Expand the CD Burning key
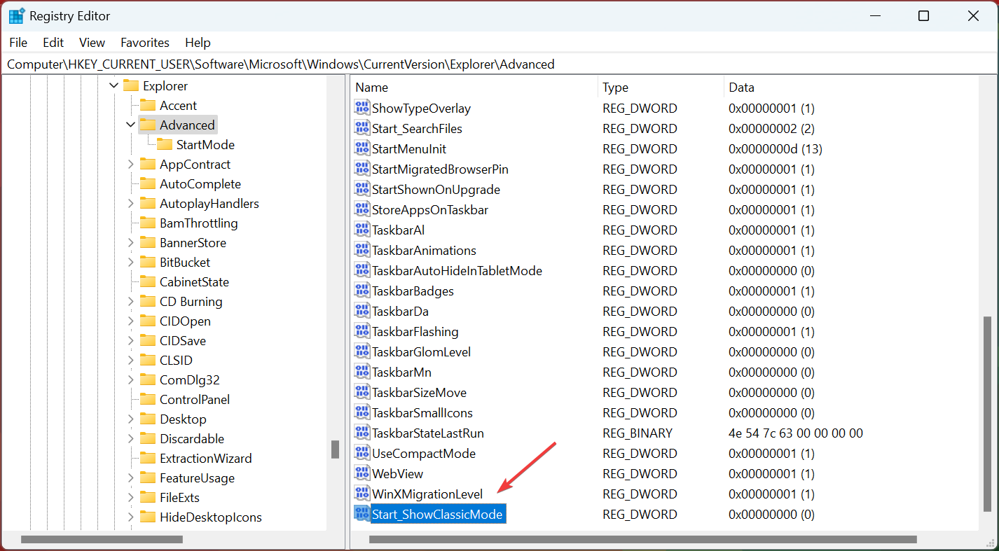999x551 pixels. 131,301
